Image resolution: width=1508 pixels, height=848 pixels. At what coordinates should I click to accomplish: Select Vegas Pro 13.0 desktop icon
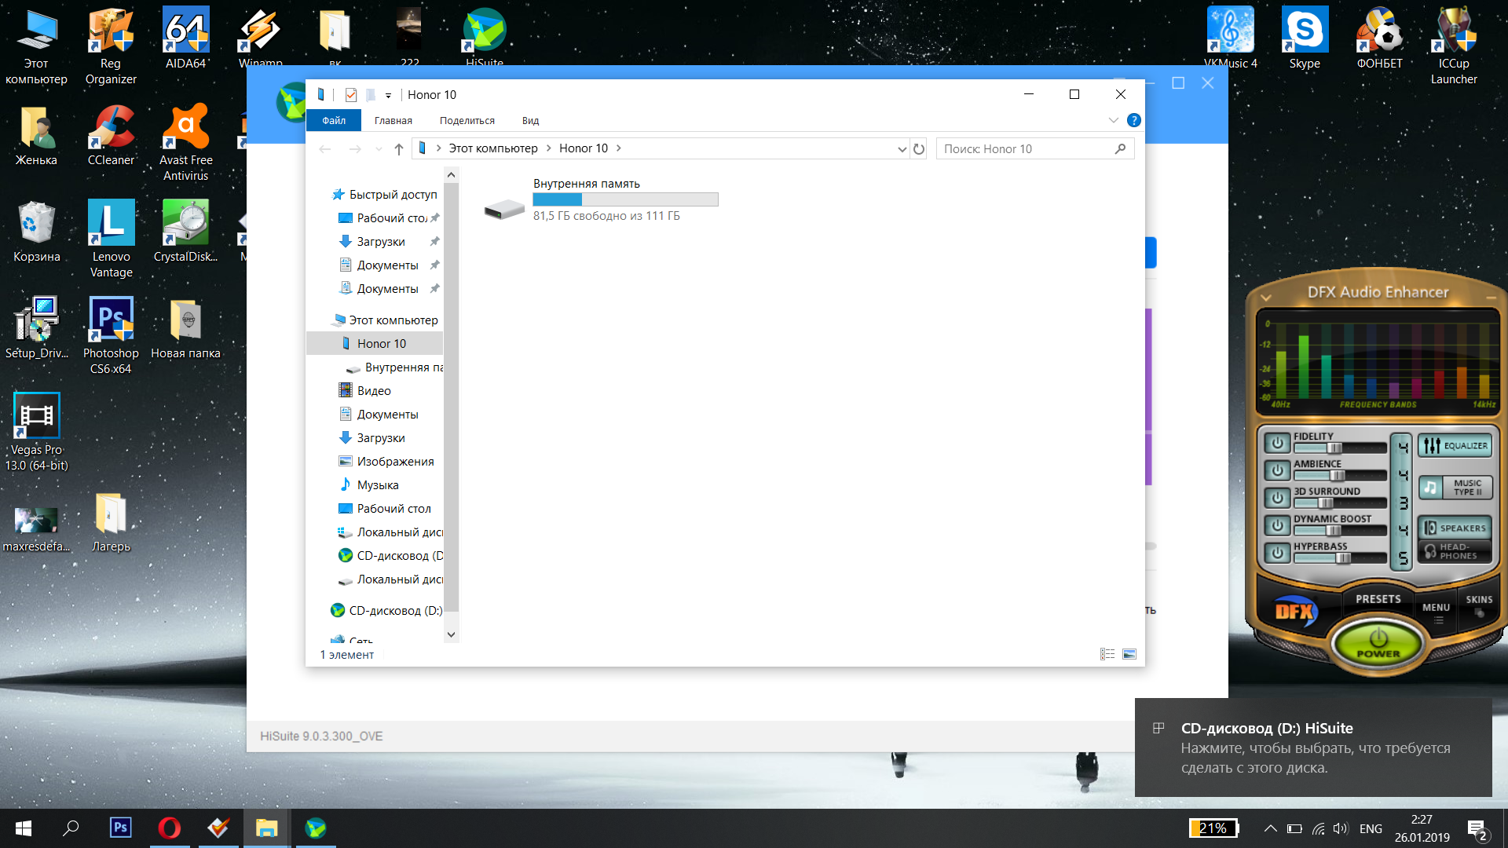pos(36,431)
